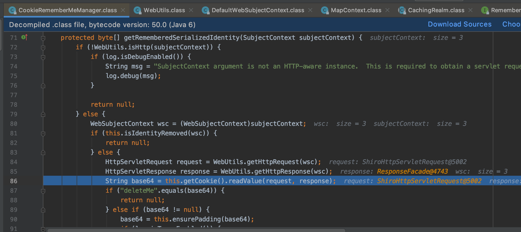Click ResponseFacade@4743 inline debug value
Image resolution: width=521 pixels, height=232 pixels.
point(412,171)
